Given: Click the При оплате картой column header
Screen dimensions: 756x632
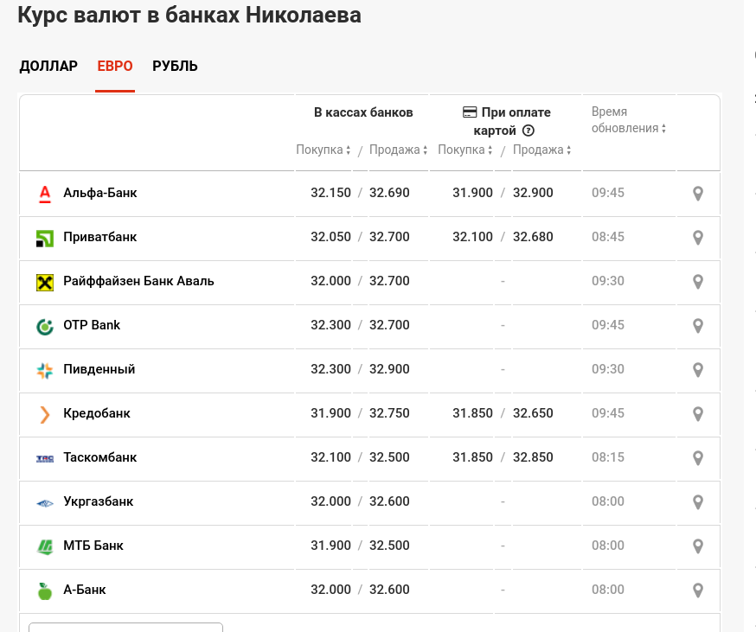Looking at the screenshot, I should pyautogui.click(x=507, y=122).
